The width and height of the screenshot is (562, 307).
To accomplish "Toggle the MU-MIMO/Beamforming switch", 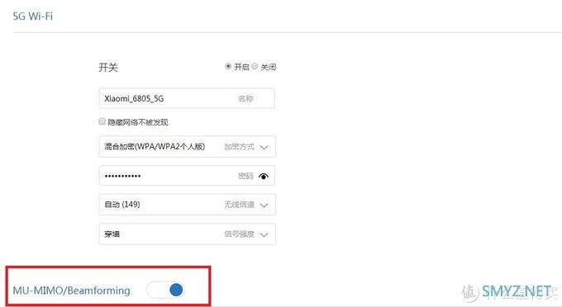I will pos(165,290).
